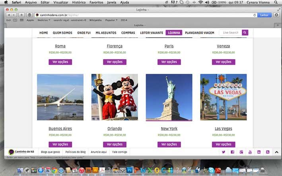The height and width of the screenshot is (176, 282).
Task: Click Blogs que gosto footer link
Action: [51, 152]
